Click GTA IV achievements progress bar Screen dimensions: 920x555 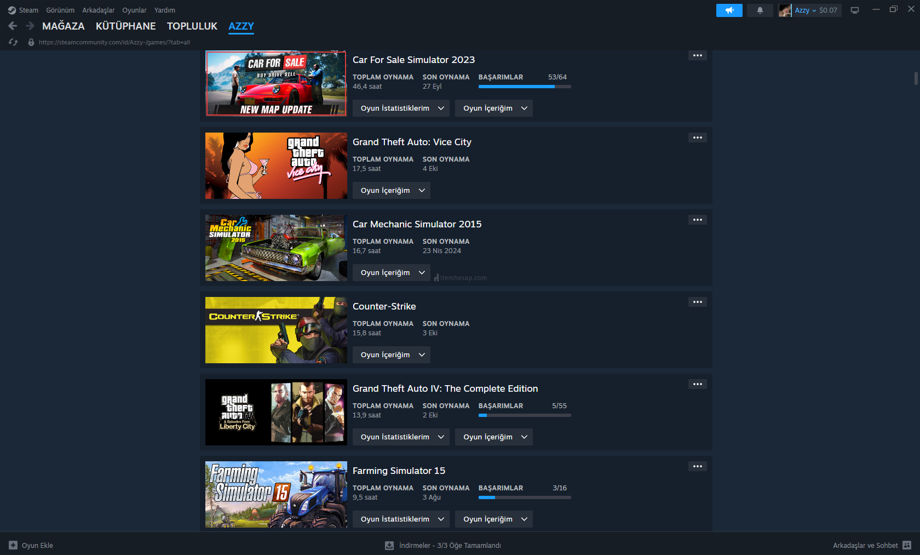(524, 415)
